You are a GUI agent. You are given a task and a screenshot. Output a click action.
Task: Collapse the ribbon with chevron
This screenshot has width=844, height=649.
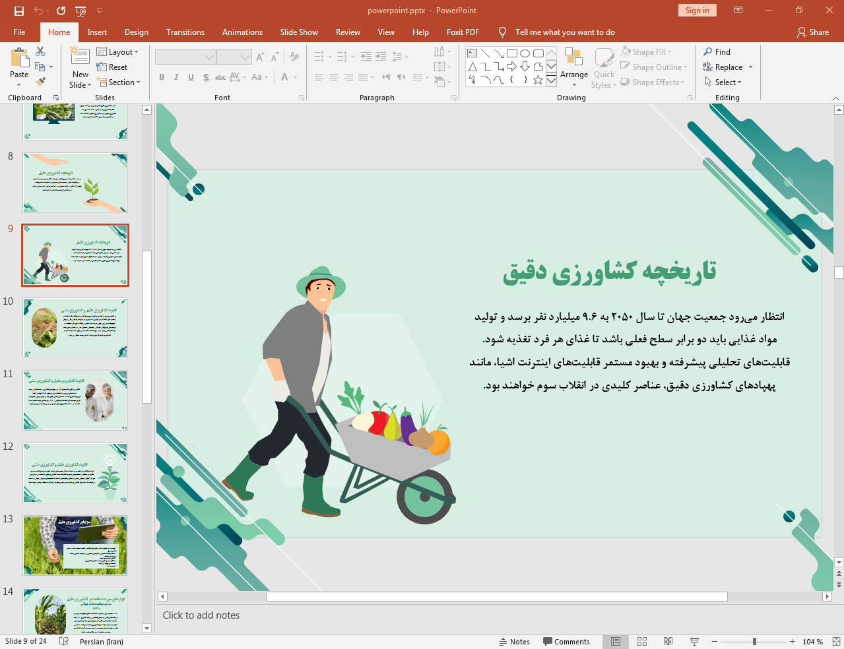pos(835,98)
